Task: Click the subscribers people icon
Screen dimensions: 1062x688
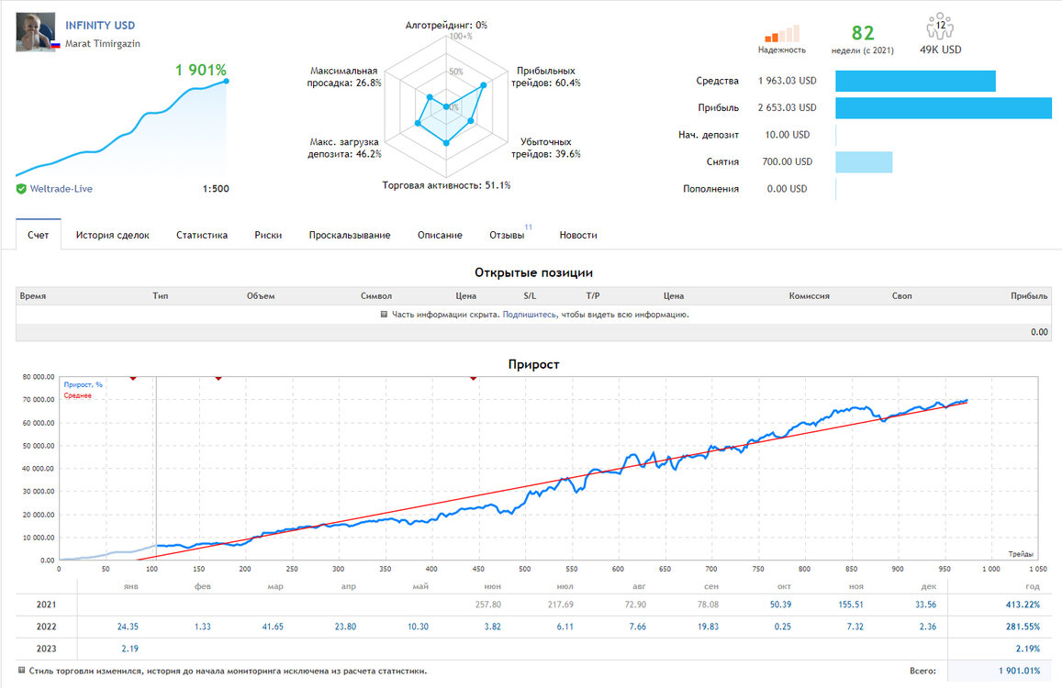Action: click(939, 27)
